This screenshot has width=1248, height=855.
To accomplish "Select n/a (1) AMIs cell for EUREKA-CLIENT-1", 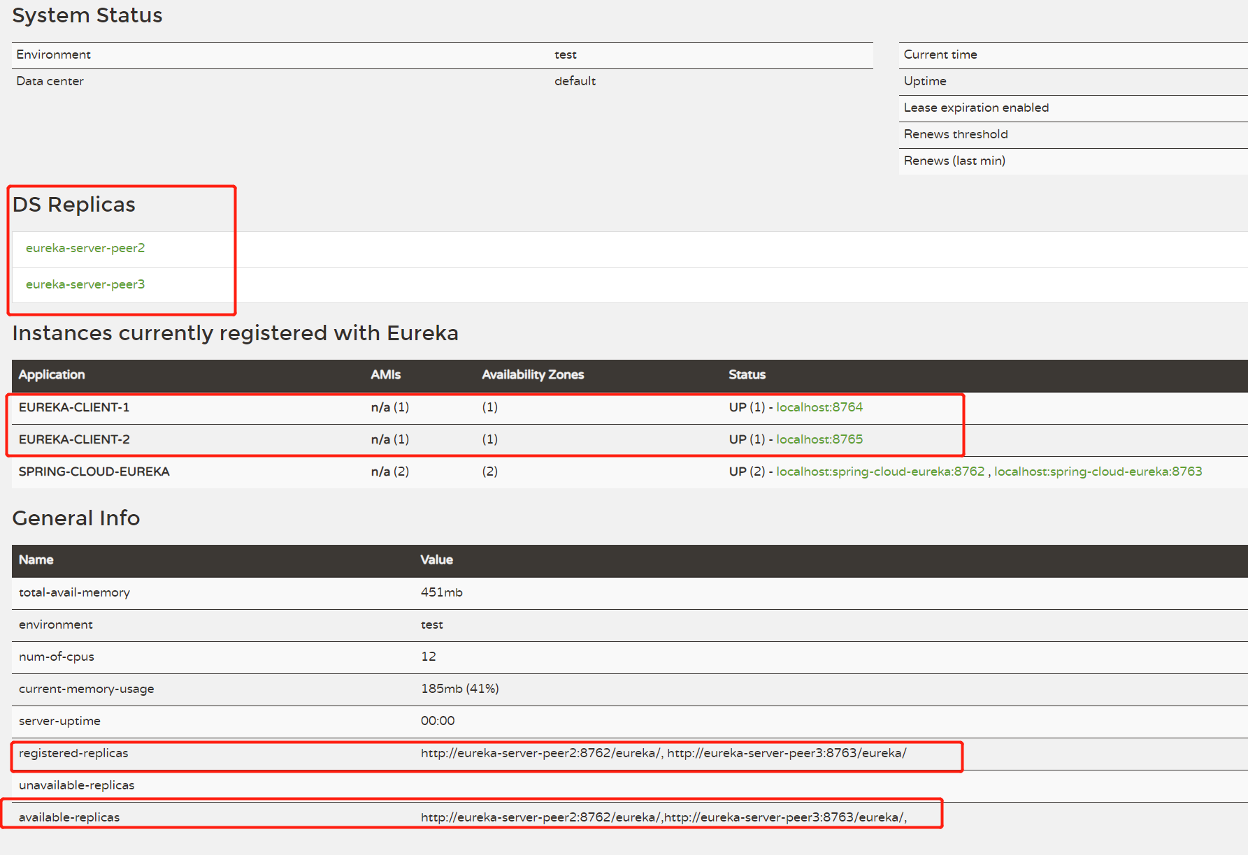I will pos(390,407).
